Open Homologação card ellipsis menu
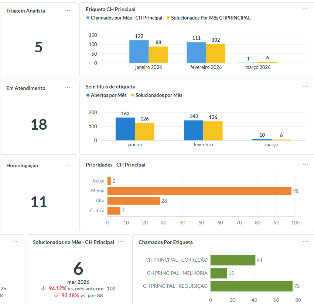Screen dimensions: 314x304 coord(68,165)
